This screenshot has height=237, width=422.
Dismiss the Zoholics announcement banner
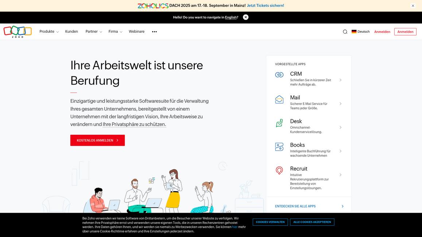click(x=413, y=6)
